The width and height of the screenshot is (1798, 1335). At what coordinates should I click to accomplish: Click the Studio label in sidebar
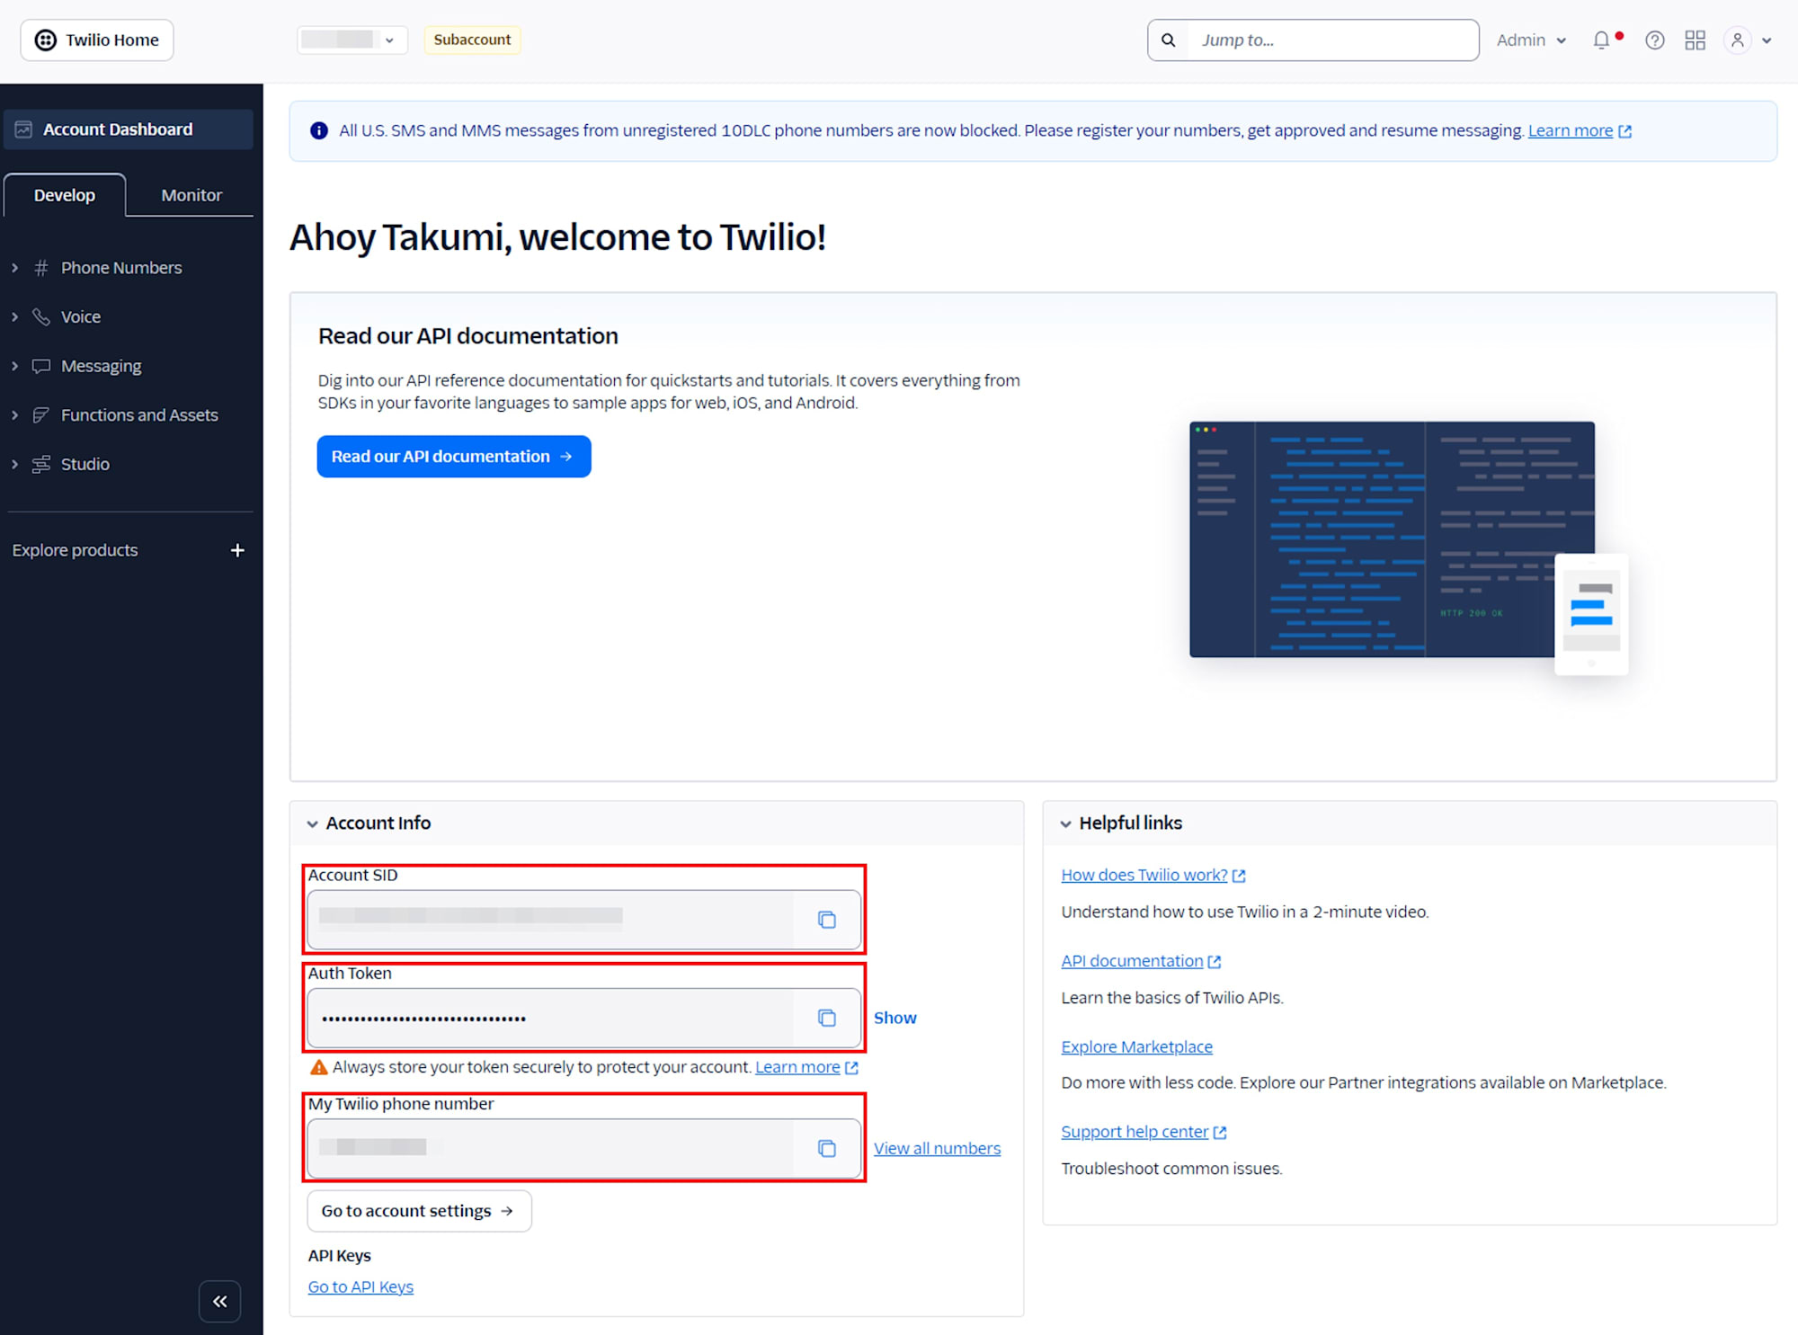point(85,464)
